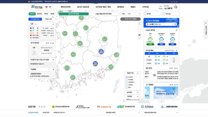Switch to 오늘/내일/모레 대기정보 tab
Screen dimensions: 208x117
(103, 14)
